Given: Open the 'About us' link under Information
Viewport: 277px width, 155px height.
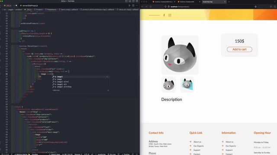Looking at the screenshot, I should coord(229,142).
